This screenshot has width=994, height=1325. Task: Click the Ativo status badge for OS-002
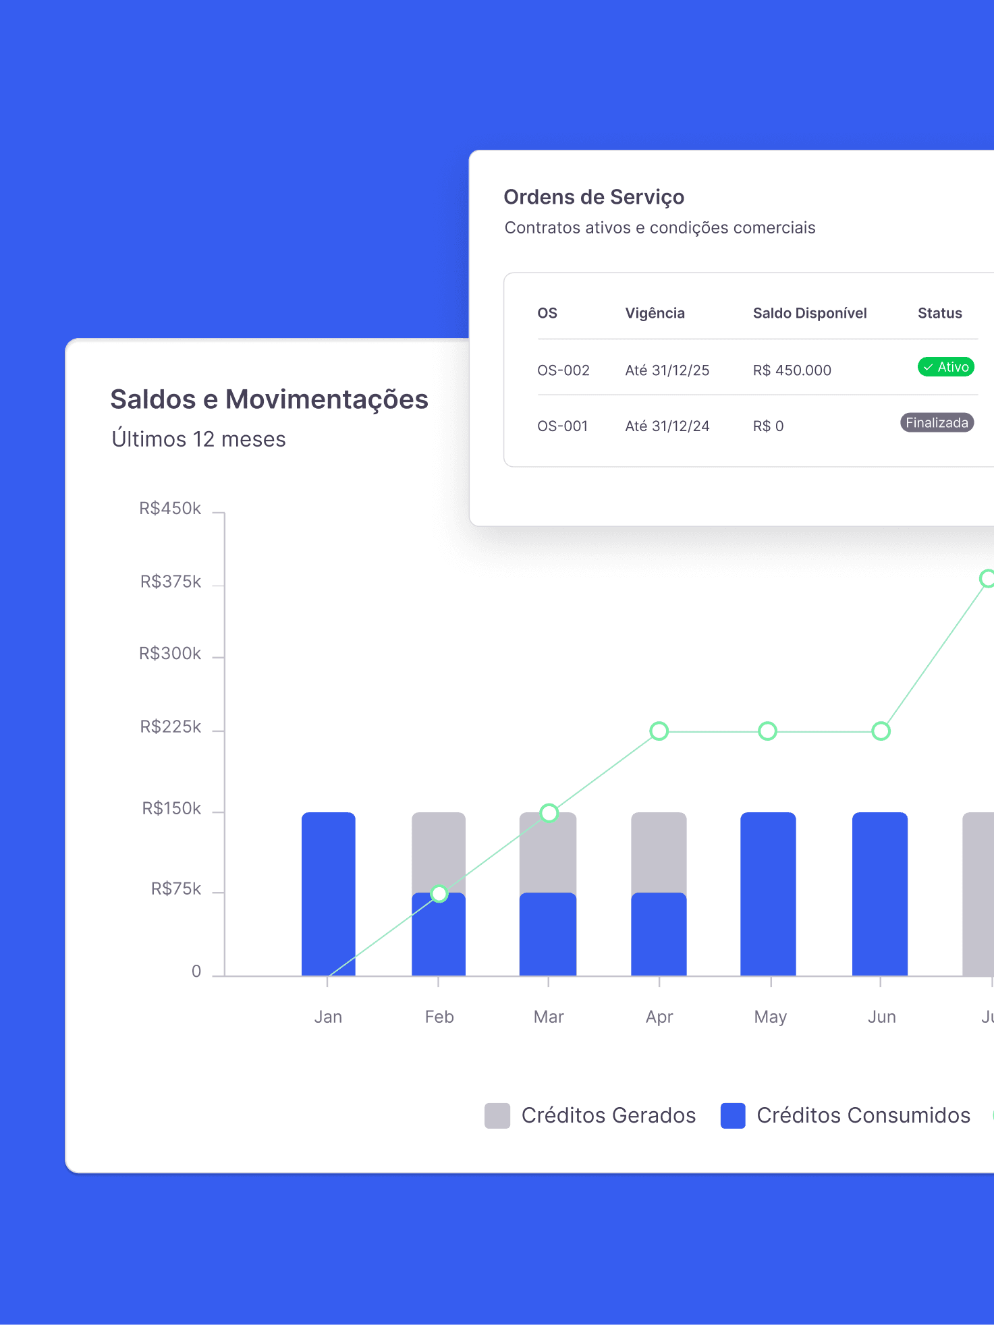[x=945, y=367]
